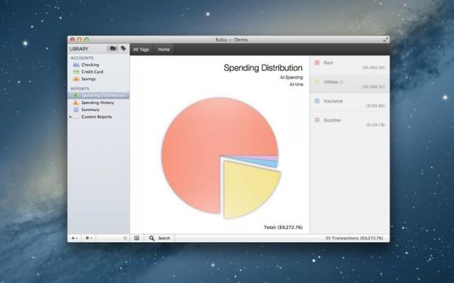Open the Credit Card account

[x=98, y=72]
